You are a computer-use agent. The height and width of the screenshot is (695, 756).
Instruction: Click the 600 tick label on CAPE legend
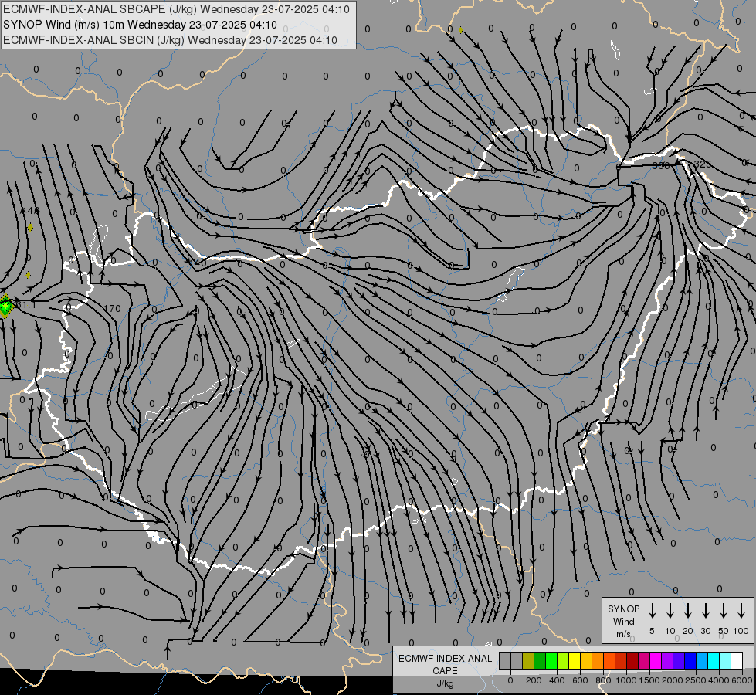point(580,680)
